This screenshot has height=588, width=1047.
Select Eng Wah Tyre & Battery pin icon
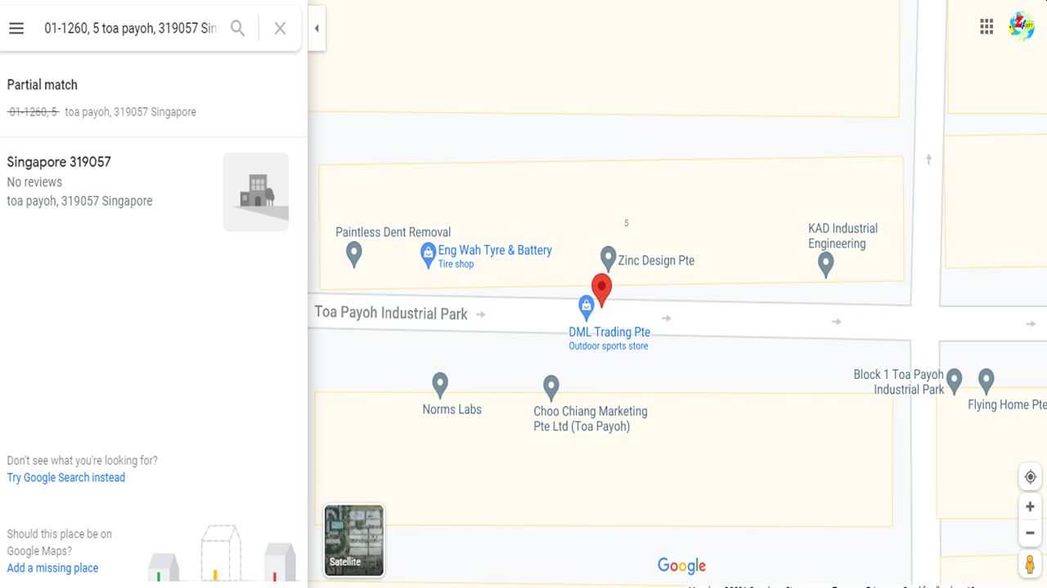point(428,256)
